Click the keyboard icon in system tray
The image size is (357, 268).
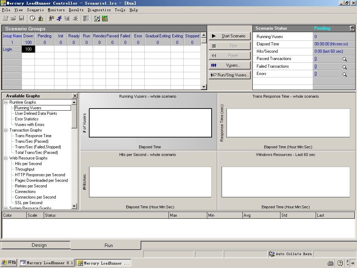coord(331,263)
